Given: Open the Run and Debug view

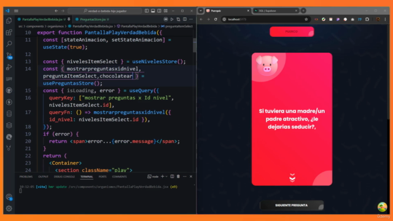Looking at the screenshot, I should tap(9, 67).
